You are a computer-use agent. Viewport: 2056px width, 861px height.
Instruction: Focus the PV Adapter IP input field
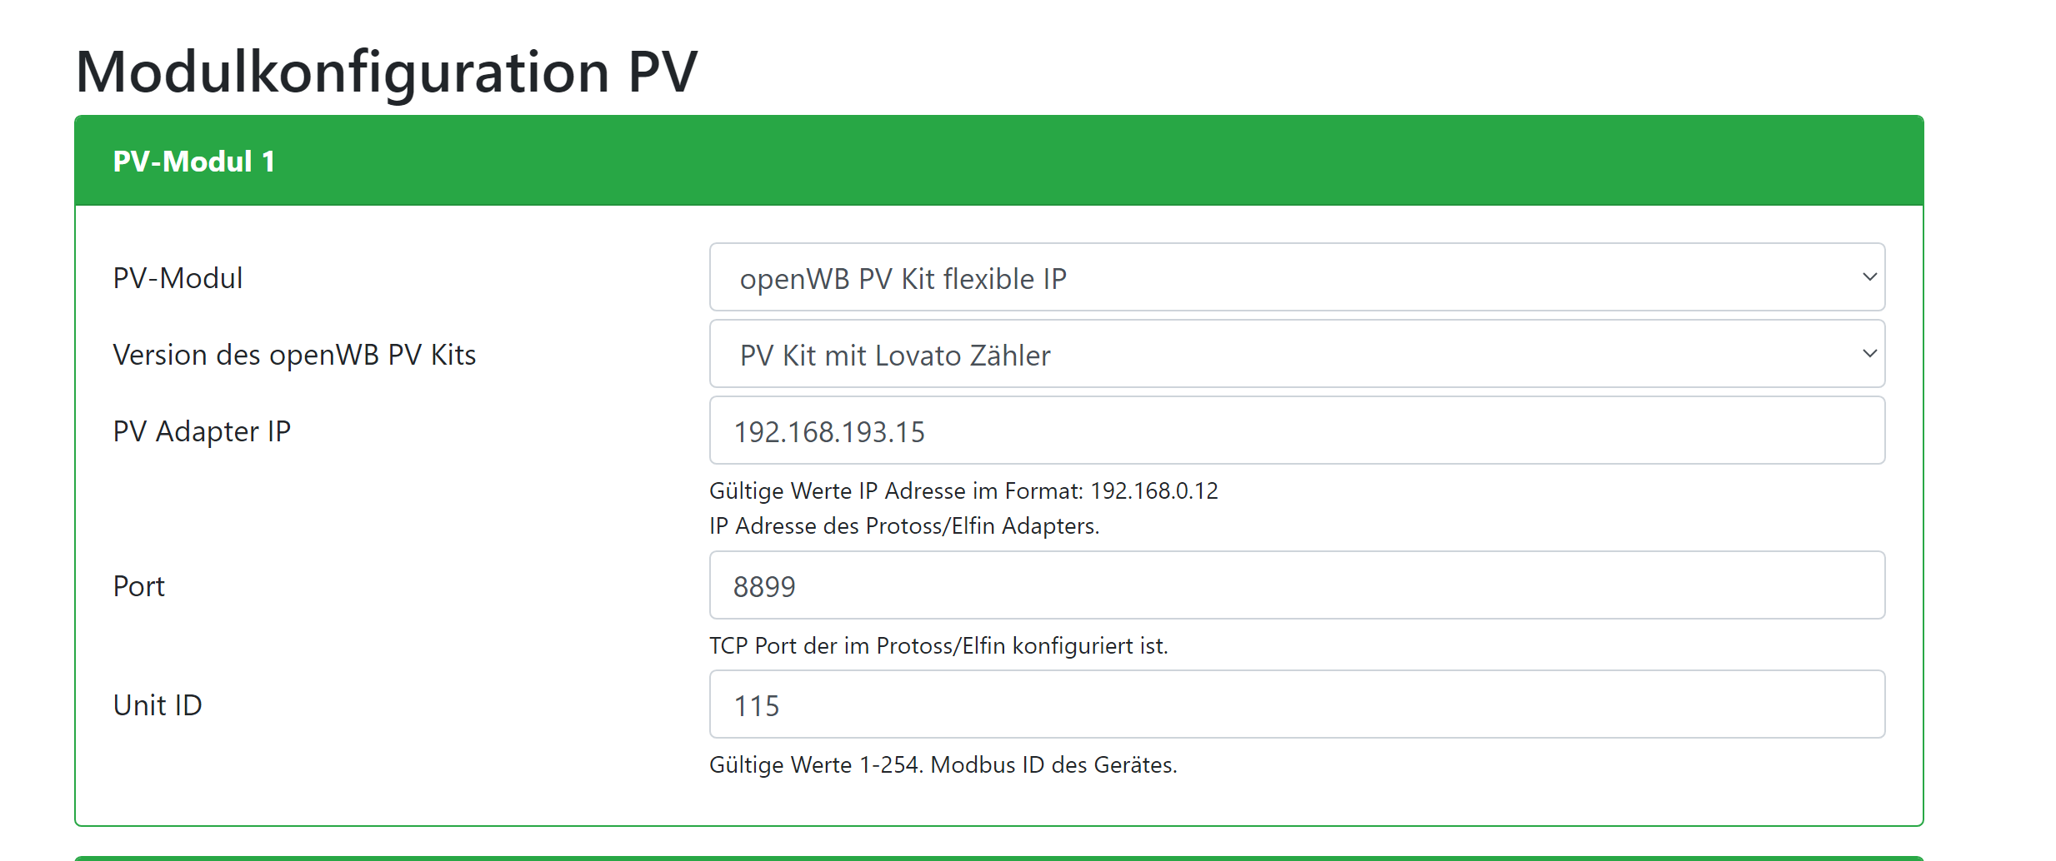1296,430
